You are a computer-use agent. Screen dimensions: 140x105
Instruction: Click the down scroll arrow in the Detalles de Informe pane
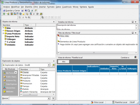[136, 28]
